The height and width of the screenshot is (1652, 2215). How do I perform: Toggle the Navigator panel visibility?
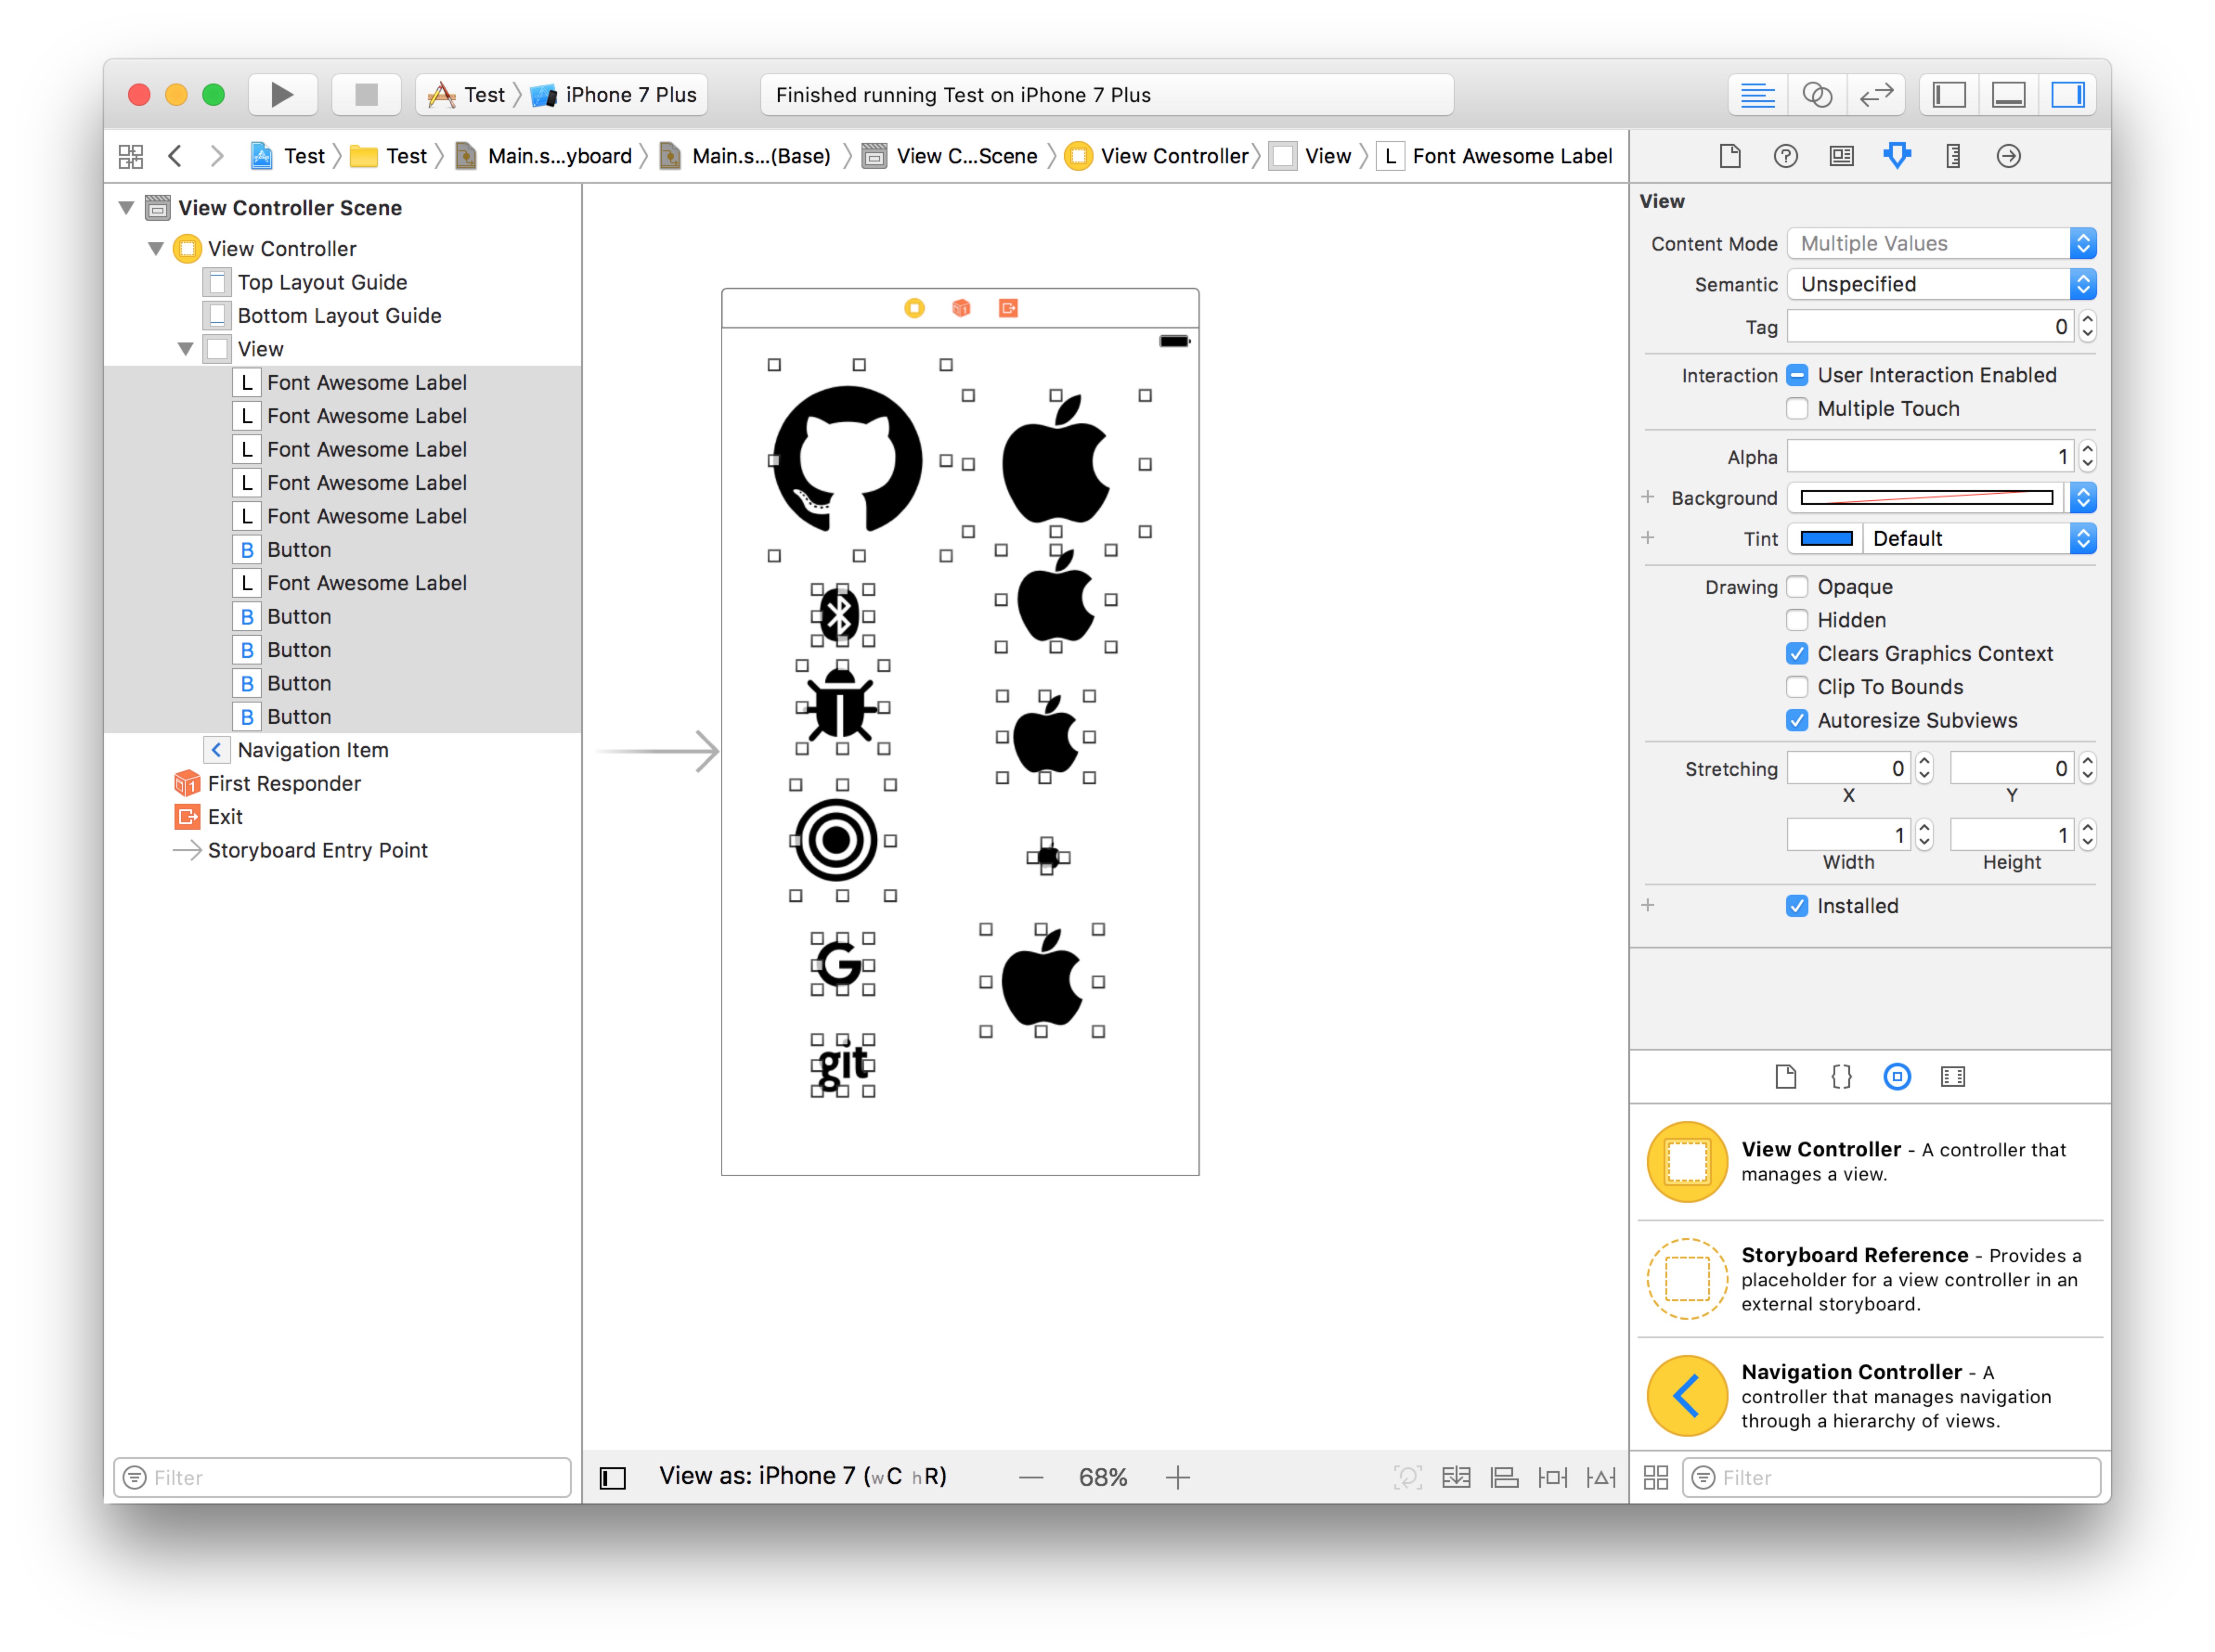point(1949,95)
